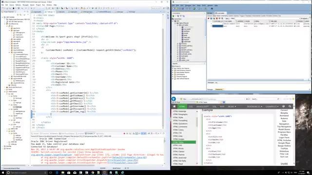312x175 pixels.
Task: Open the File menu in Eclipse
Action: pyautogui.click(x=2, y=5)
